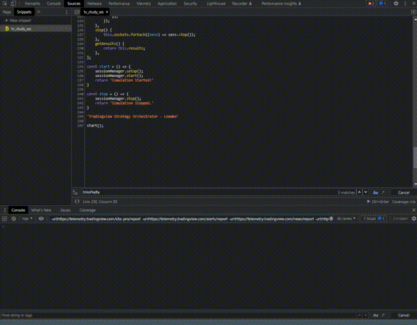
Task: Toggle regex option in editor search
Action: tap(383, 192)
